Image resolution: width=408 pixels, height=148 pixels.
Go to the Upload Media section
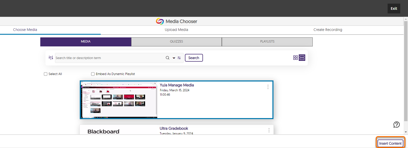176,30
